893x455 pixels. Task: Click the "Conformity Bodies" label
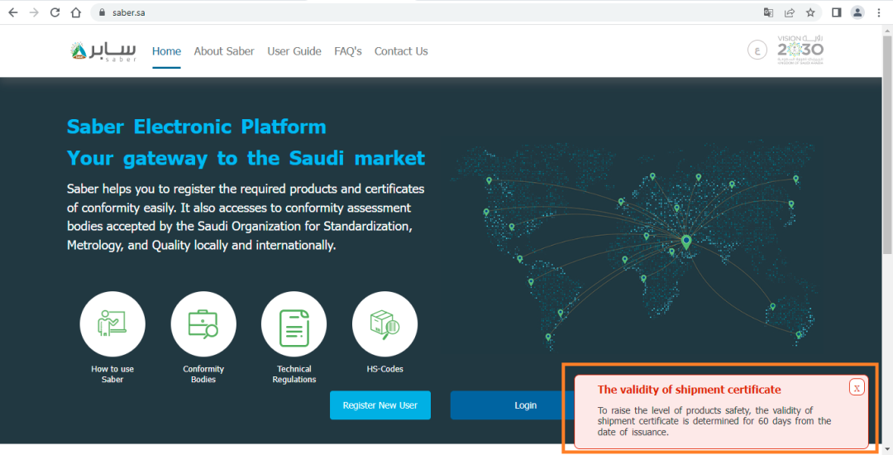203,374
